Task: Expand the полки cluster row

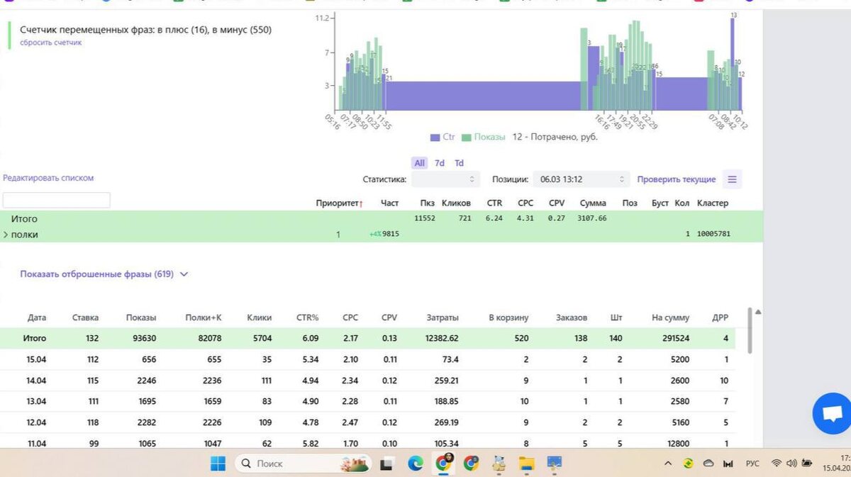Action: click(x=6, y=235)
